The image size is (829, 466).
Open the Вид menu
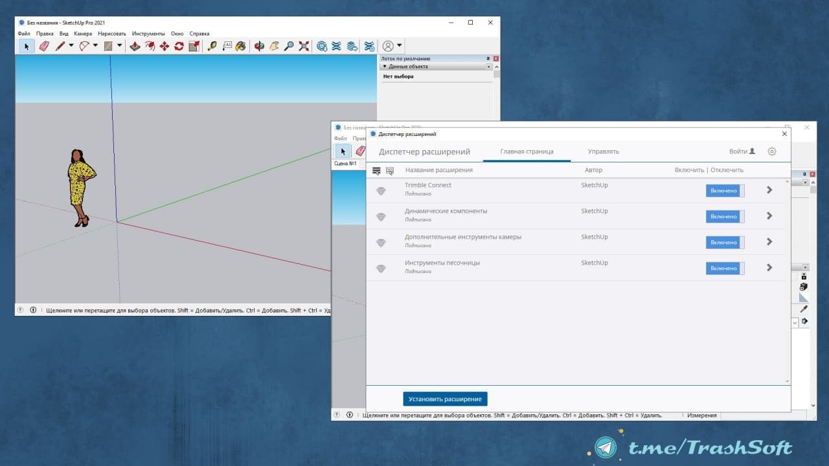click(x=64, y=34)
